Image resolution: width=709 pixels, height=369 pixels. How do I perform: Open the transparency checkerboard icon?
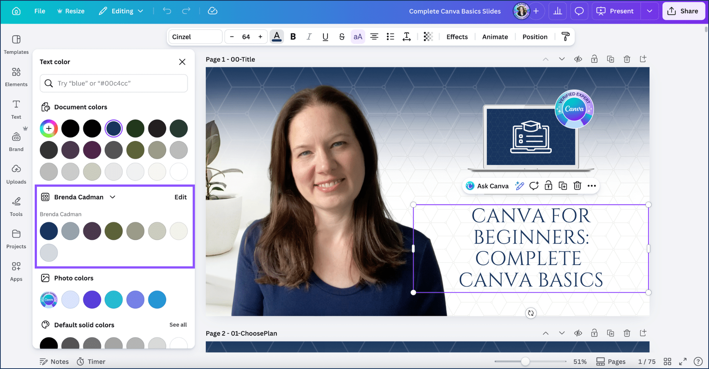(x=428, y=37)
